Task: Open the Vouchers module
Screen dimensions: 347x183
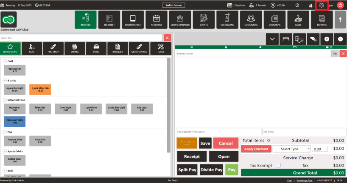Action: pos(274,19)
